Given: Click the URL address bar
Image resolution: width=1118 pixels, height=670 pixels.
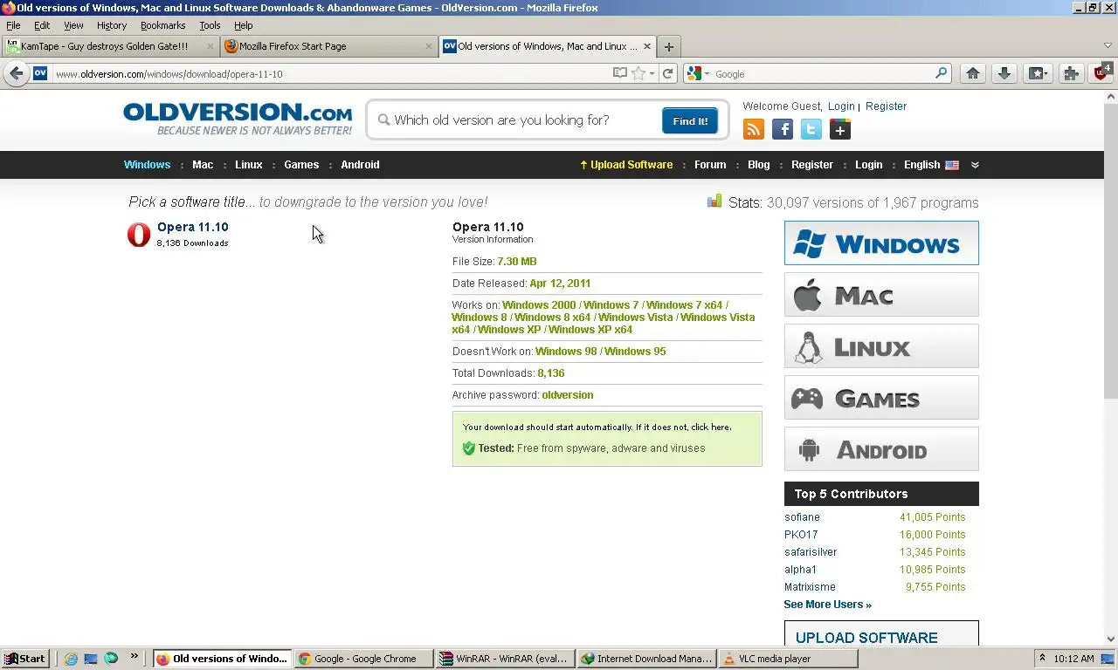Looking at the screenshot, I should pos(332,74).
